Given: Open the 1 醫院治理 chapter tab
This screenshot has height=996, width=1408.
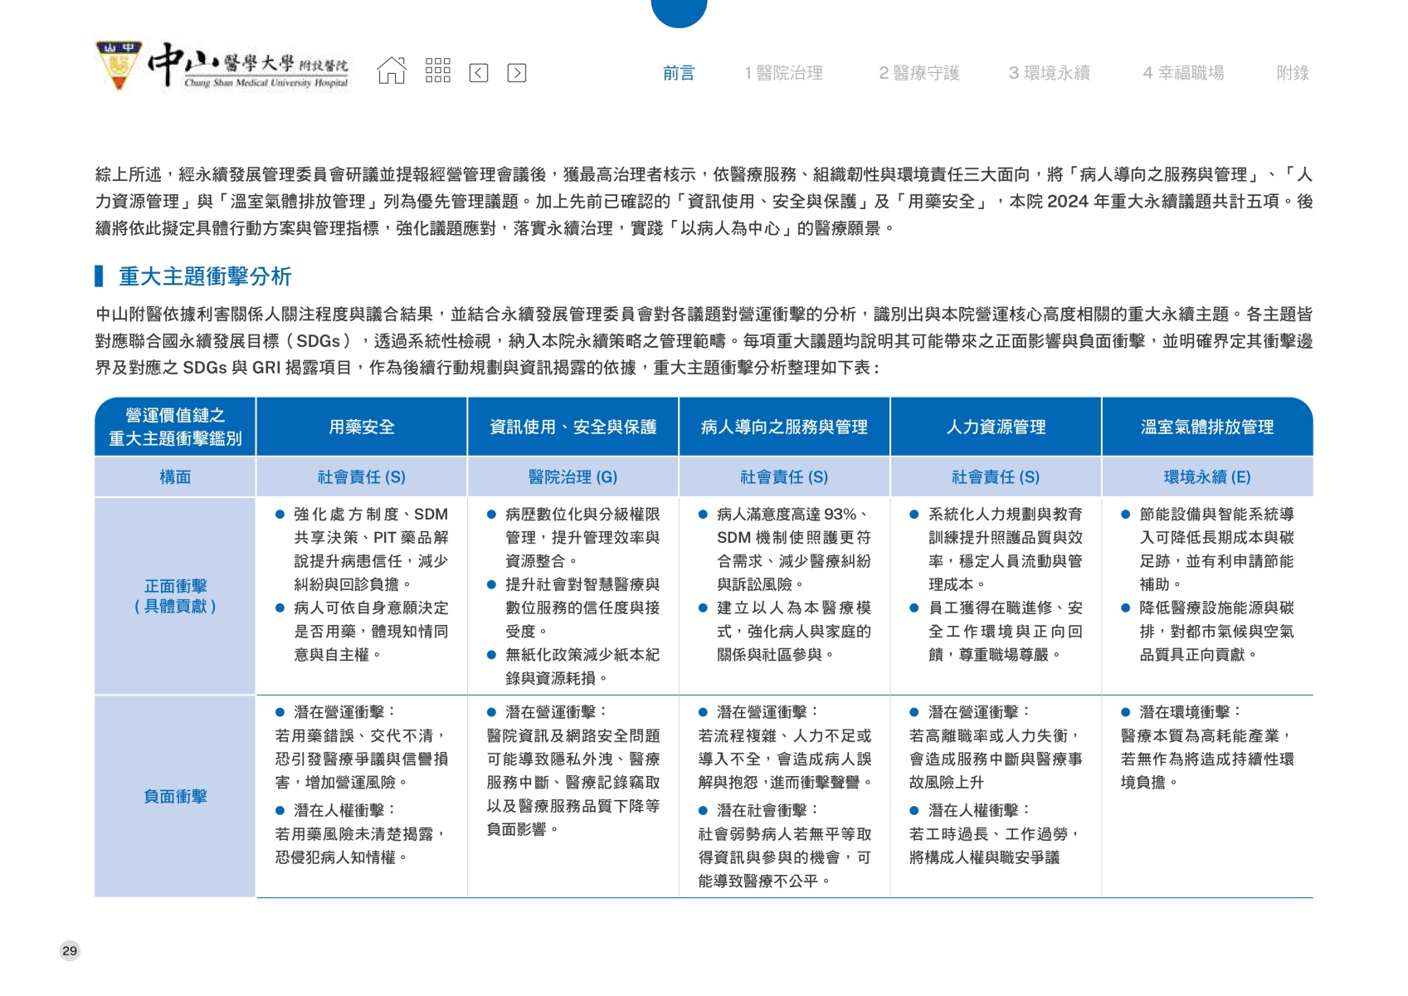Looking at the screenshot, I should coord(783,73).
